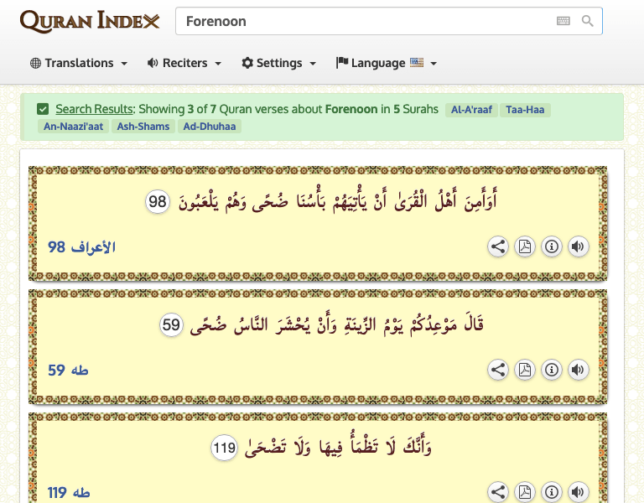View info for Taa-Haa verse 59
This screenshot has width=644, height=503.
tap(552, 370)
